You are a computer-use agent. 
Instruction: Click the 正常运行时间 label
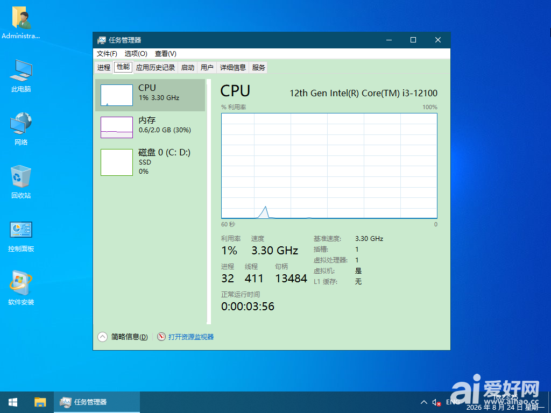[x=241, y=295]
